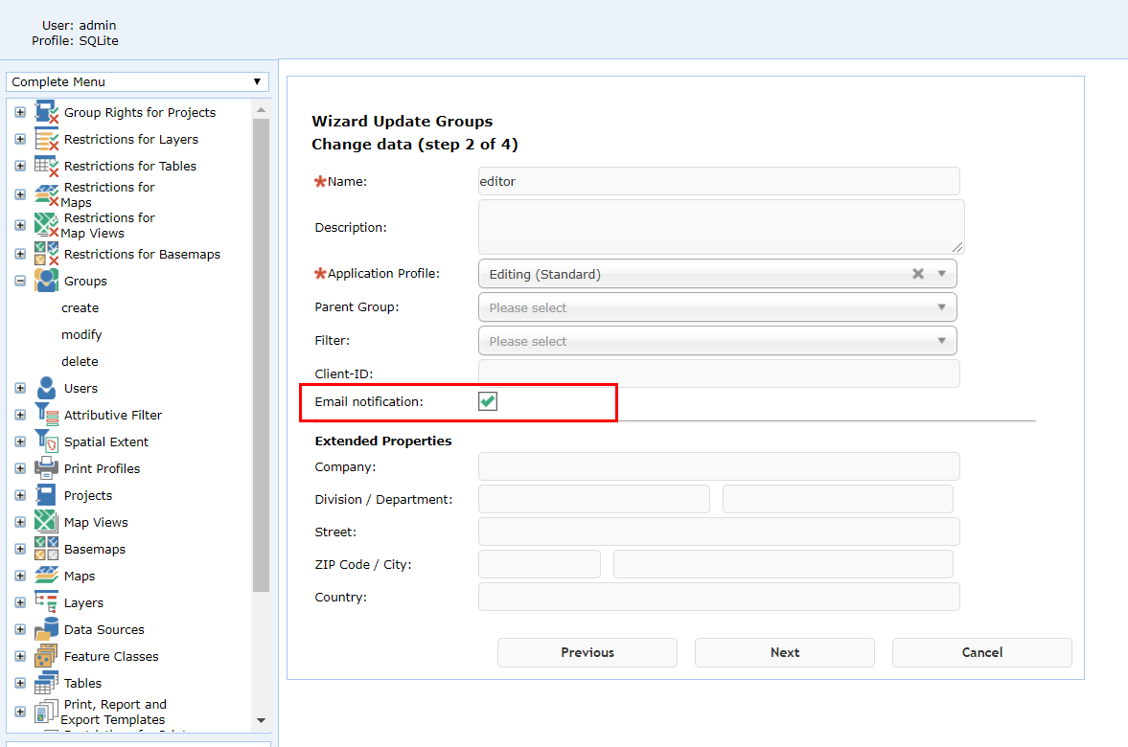Screen dimensions: 1128x747
Task: Clear the Application Profile selection with X
Action: point(917,274)
